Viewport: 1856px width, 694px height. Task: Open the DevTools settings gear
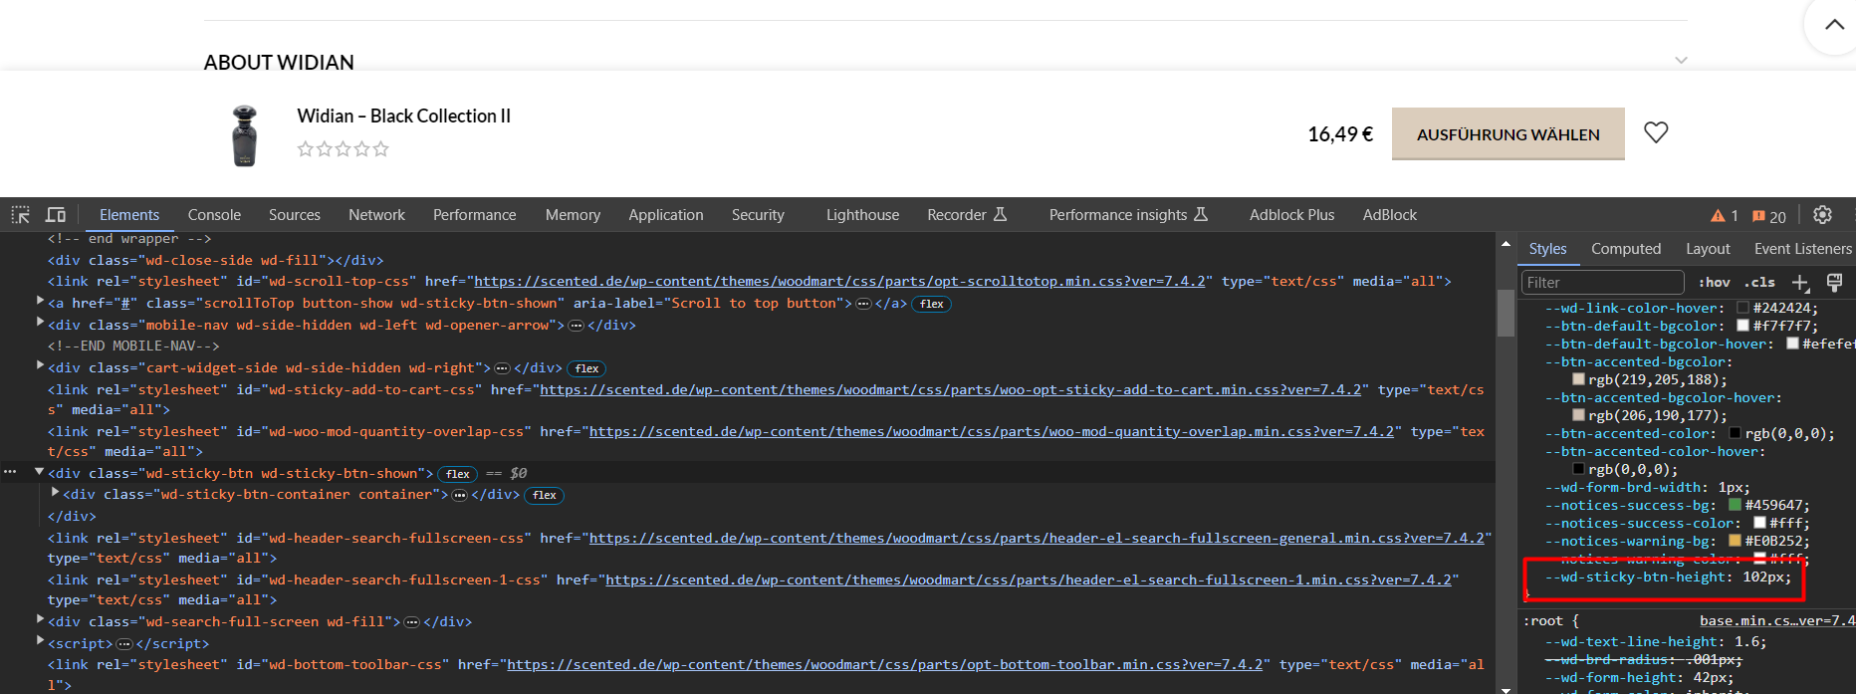coord(1822,215)
